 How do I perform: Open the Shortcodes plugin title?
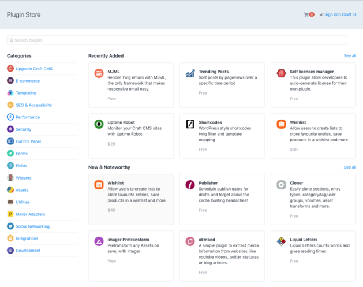pos(210,122)
